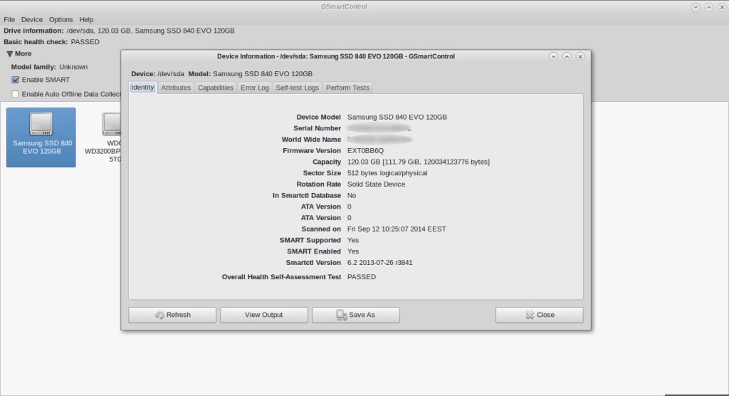Viewport: 729px width, 396px height.
Task: Maximize the Device Information dialog
Action: 567,56
